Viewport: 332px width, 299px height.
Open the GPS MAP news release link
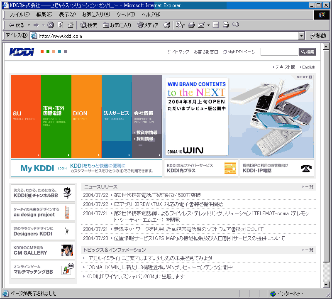point(199,238)
